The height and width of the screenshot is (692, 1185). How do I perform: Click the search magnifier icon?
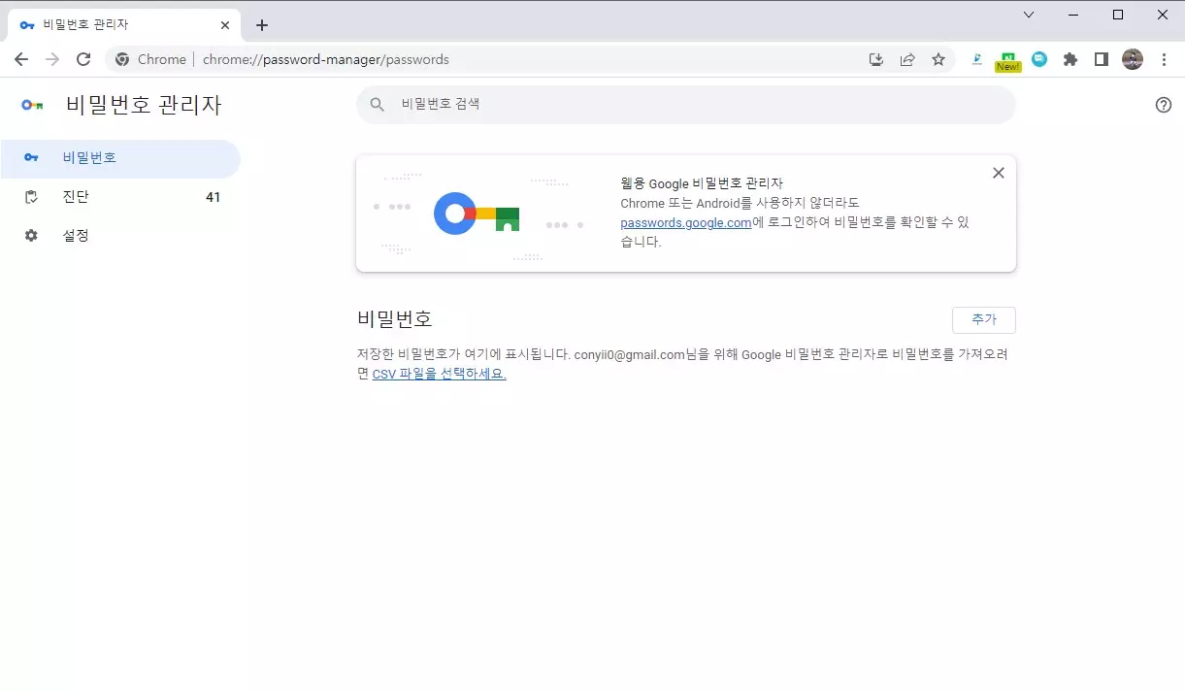point(378,104)
